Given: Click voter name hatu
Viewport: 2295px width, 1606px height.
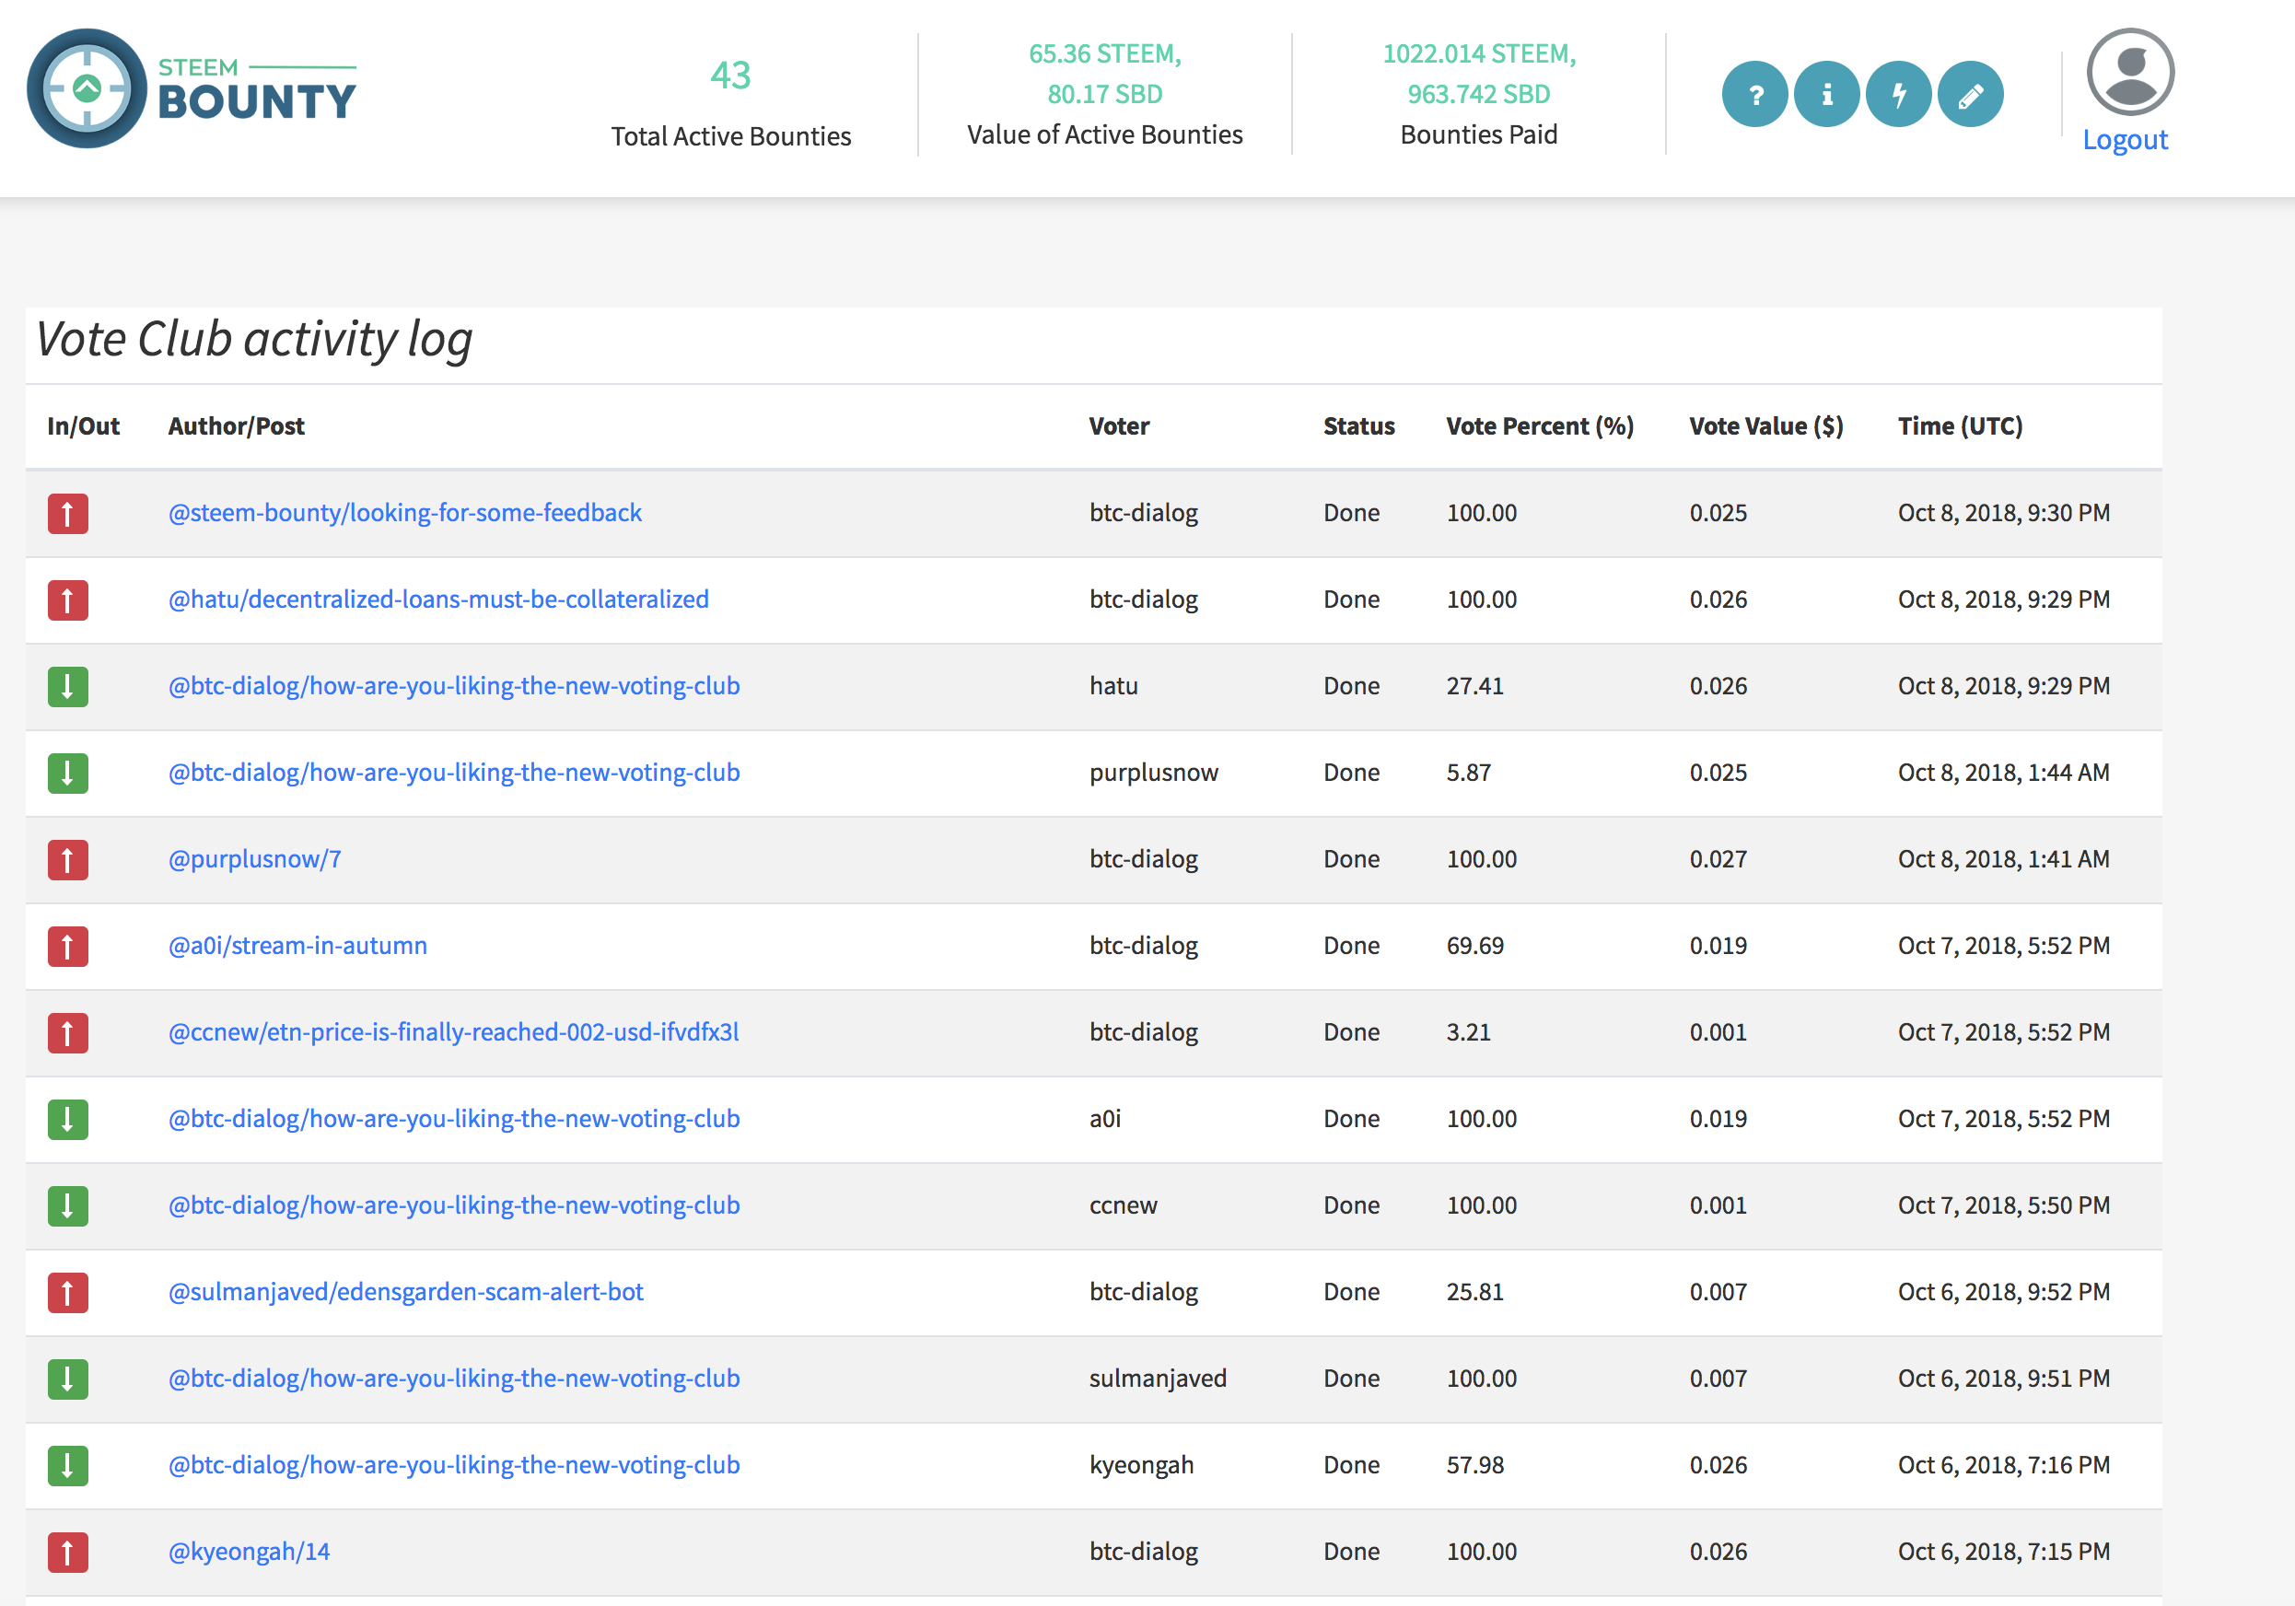Looking at the screenshot, I should click(x=1113, y=687).
